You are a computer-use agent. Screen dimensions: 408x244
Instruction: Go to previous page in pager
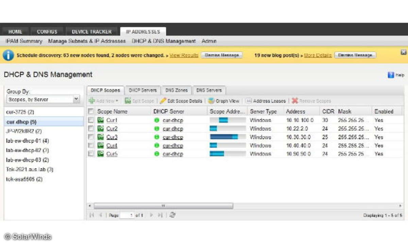click(x=100, y=215)
